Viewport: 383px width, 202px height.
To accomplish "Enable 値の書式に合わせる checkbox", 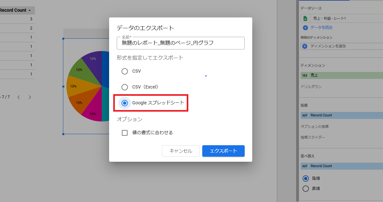I will (125, 133).
